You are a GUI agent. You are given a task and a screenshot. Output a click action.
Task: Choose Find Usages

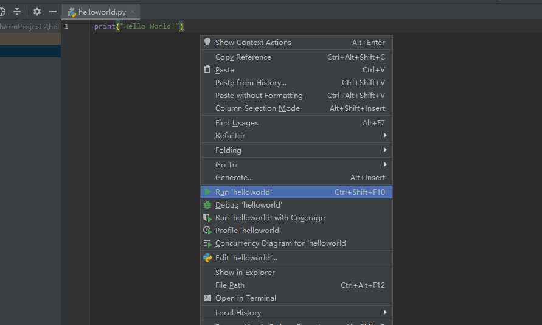[297, 123]
